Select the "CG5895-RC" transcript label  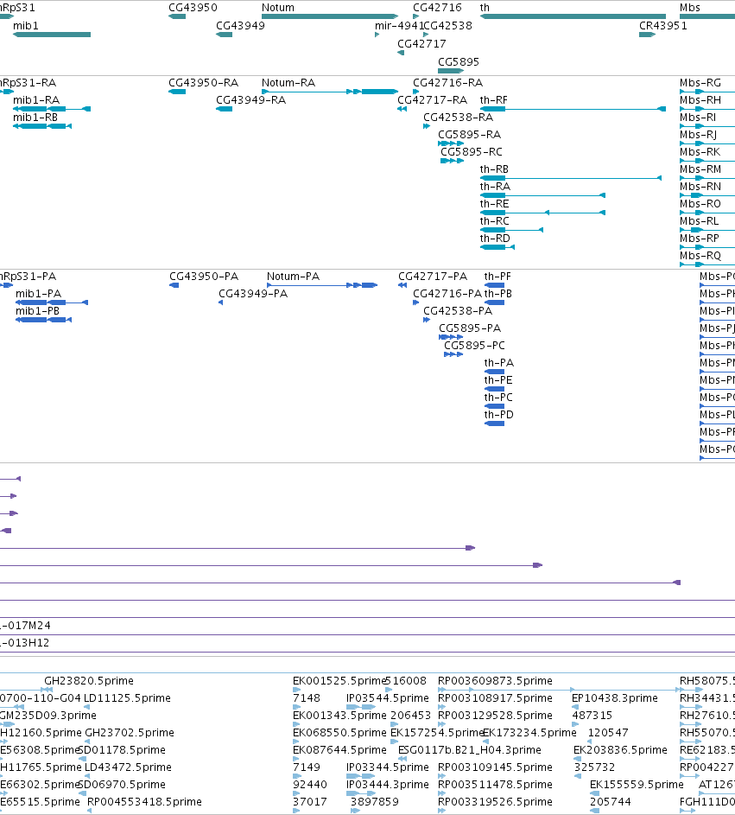(472, 152)
